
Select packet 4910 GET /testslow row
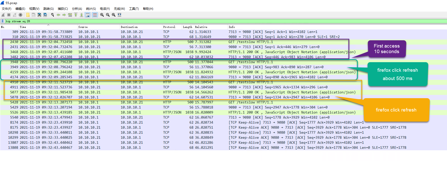pyautogui.click(x=223, y=82)
